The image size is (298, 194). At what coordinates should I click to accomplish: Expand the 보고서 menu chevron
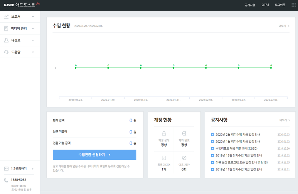[x=33, y=17]
